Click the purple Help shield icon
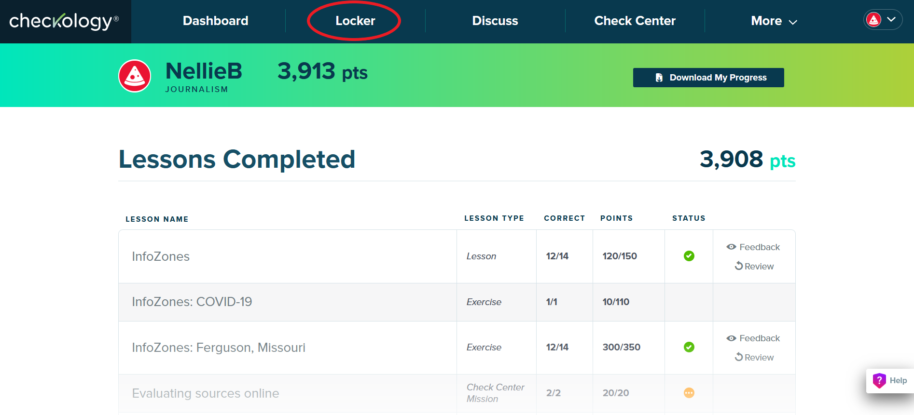Image resolution: width=914 pixels, height=415 pixels. click(879, 381)
